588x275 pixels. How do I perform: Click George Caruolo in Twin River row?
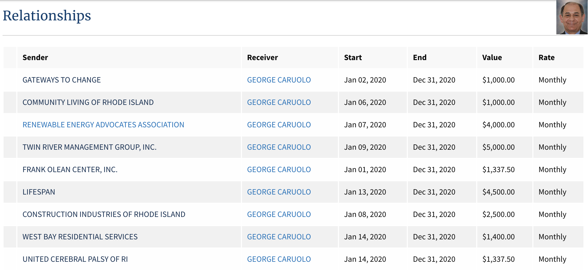[x=279, y=147]
